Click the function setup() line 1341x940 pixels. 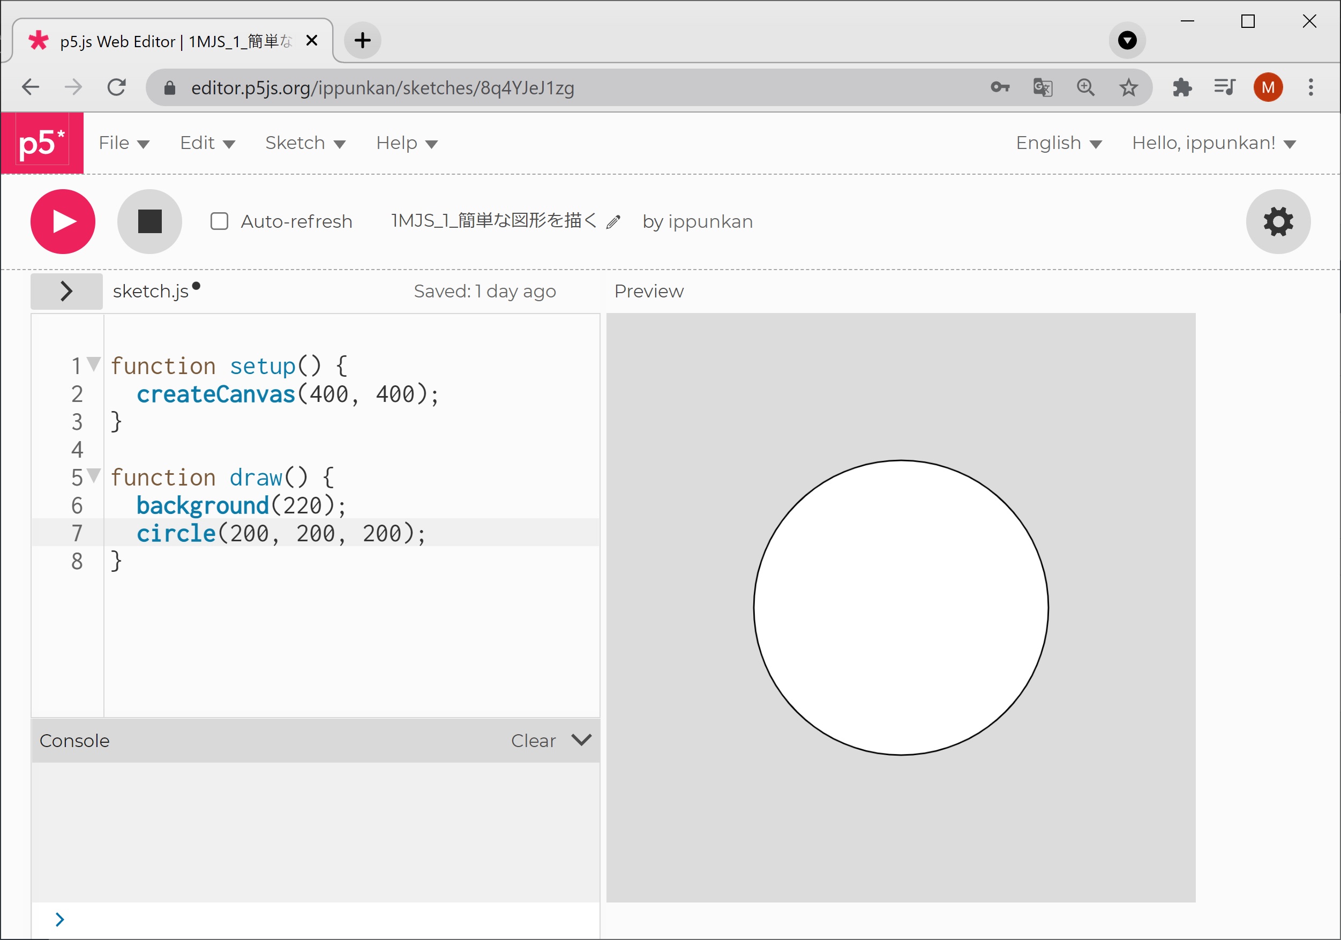click(229, 367)
